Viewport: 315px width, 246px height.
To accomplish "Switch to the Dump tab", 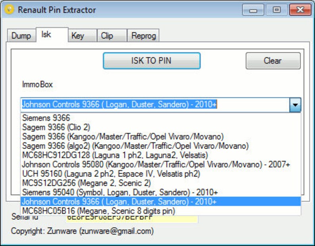I will coord(21,36).
